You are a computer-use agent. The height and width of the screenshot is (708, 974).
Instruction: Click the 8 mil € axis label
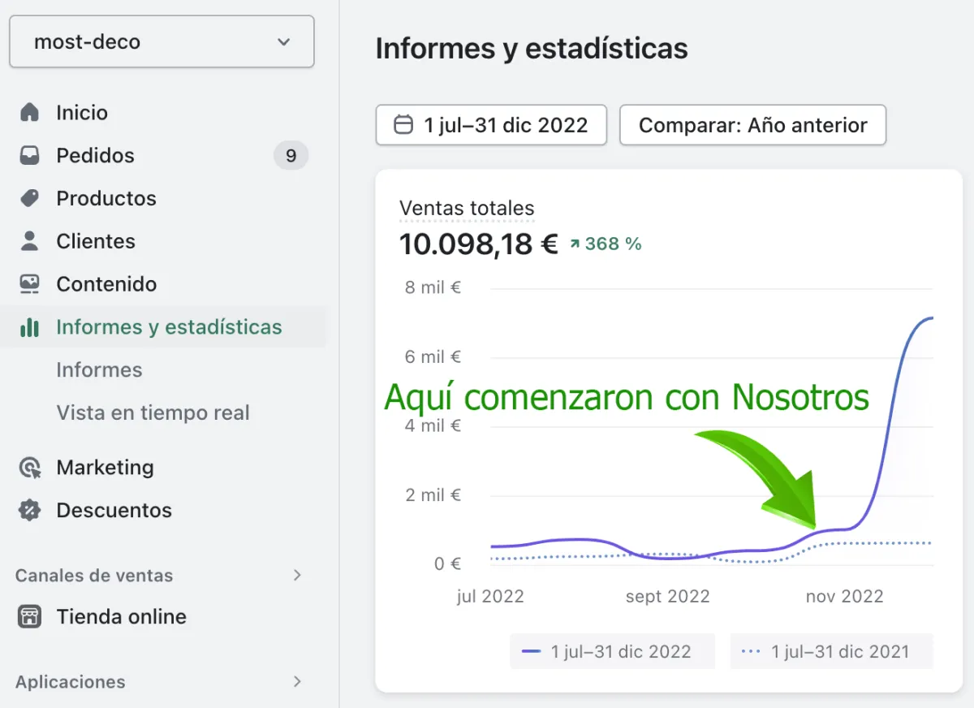coord(433,287)
